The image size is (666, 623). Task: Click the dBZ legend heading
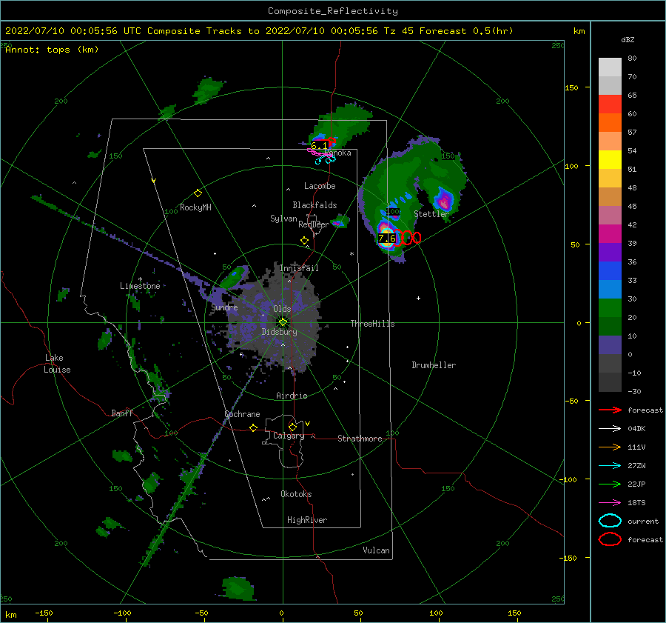coord(628,39)
